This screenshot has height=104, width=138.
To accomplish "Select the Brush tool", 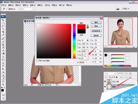I will pos(3,41).
